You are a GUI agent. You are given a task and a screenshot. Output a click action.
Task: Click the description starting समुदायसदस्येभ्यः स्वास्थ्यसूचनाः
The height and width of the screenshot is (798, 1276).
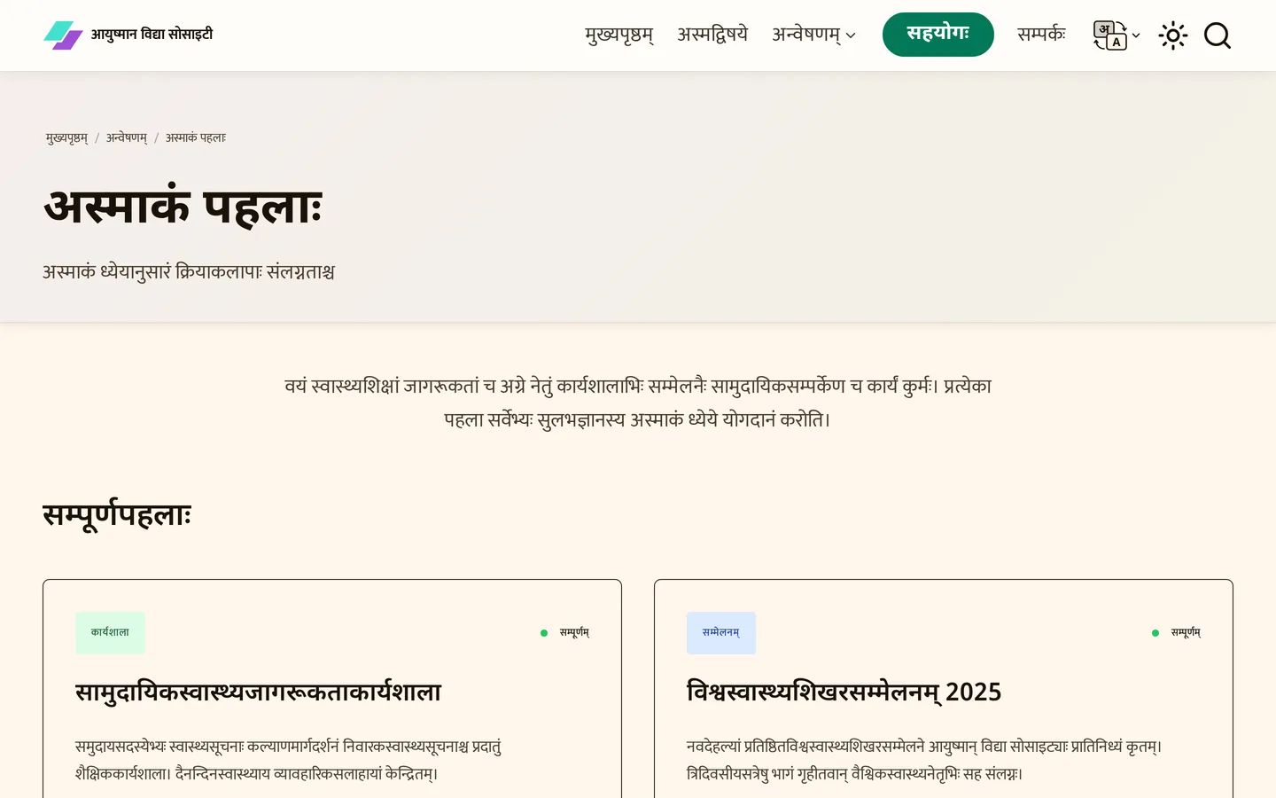[x=289, y=760]
